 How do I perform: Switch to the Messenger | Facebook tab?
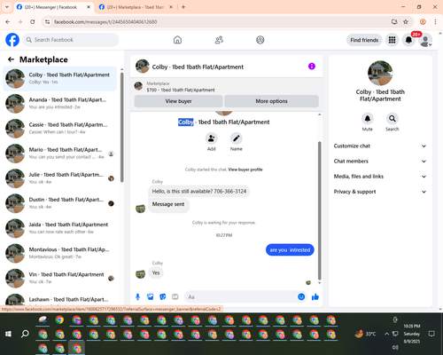click(53, 7)
